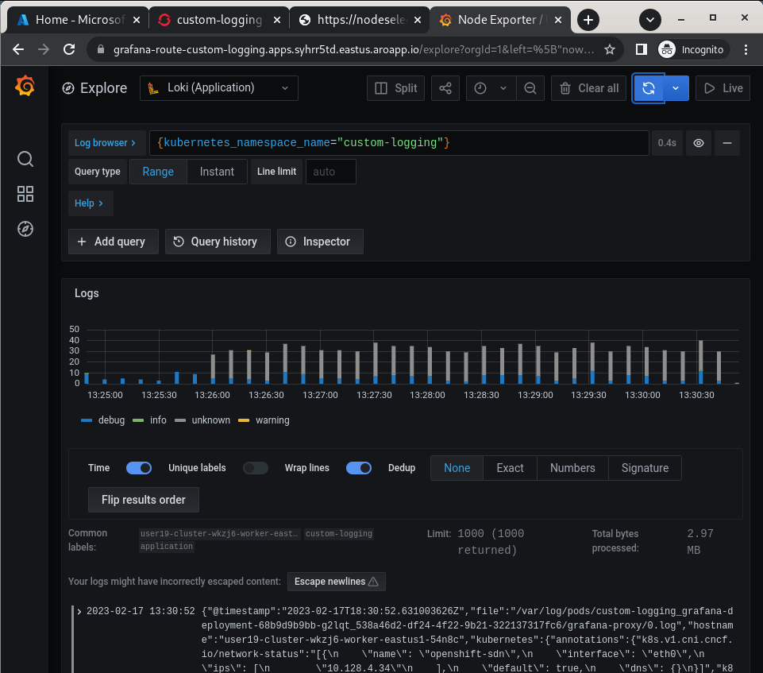Zoom out the time range with the magnifier icon
Image resolution: width=763 pixels, height=673 pixels.
click(530, 88)
